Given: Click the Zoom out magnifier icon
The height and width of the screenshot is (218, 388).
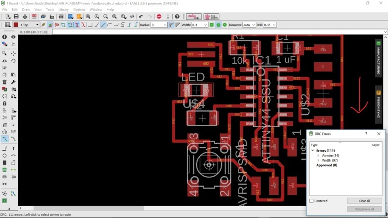Looking at the screenshot, I should 106,16.
